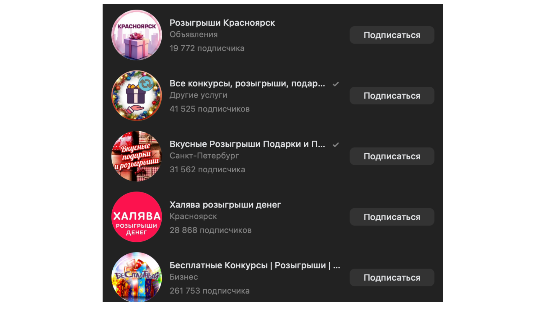540x309 pixels.
Task: Open the Christmas wreath gift avatar
Action: [136, 96]
